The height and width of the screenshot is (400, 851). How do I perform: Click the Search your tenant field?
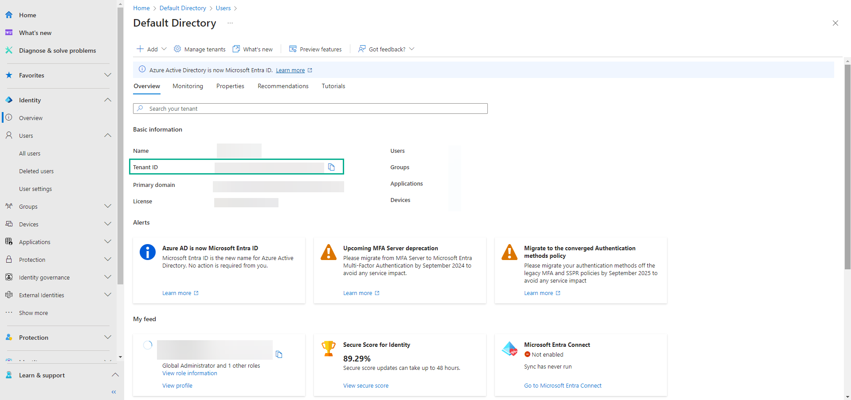click(x=310, y=109)
